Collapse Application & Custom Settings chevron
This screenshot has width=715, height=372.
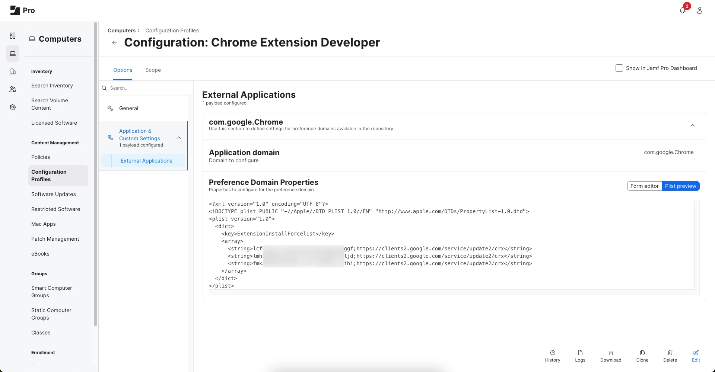[x=179, y=138]
